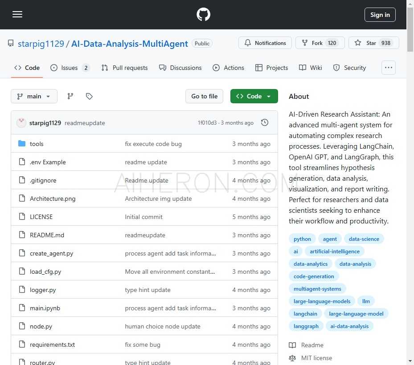Open the Actions tab
Image resolution: width=414 pixels, height=365 pixels.
pos(228,68)
